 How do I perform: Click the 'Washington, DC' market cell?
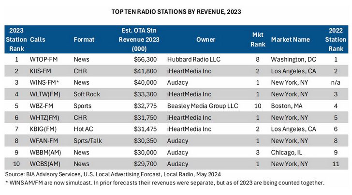click(x=293, y=60)
